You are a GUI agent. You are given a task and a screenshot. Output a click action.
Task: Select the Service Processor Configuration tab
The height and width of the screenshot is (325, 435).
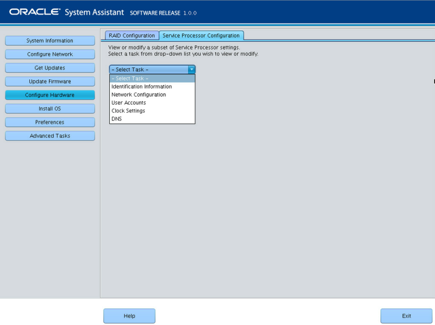tap(201, 35)
